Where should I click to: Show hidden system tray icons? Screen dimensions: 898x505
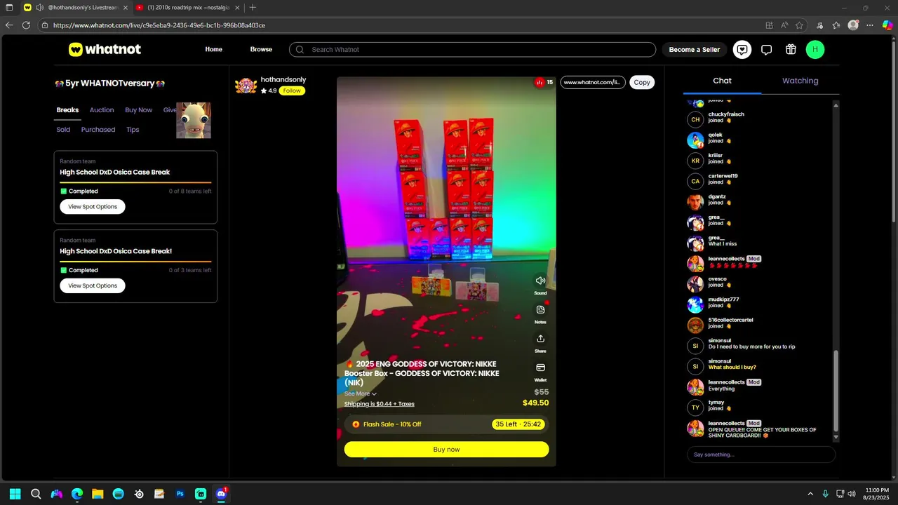click(810, 494)
